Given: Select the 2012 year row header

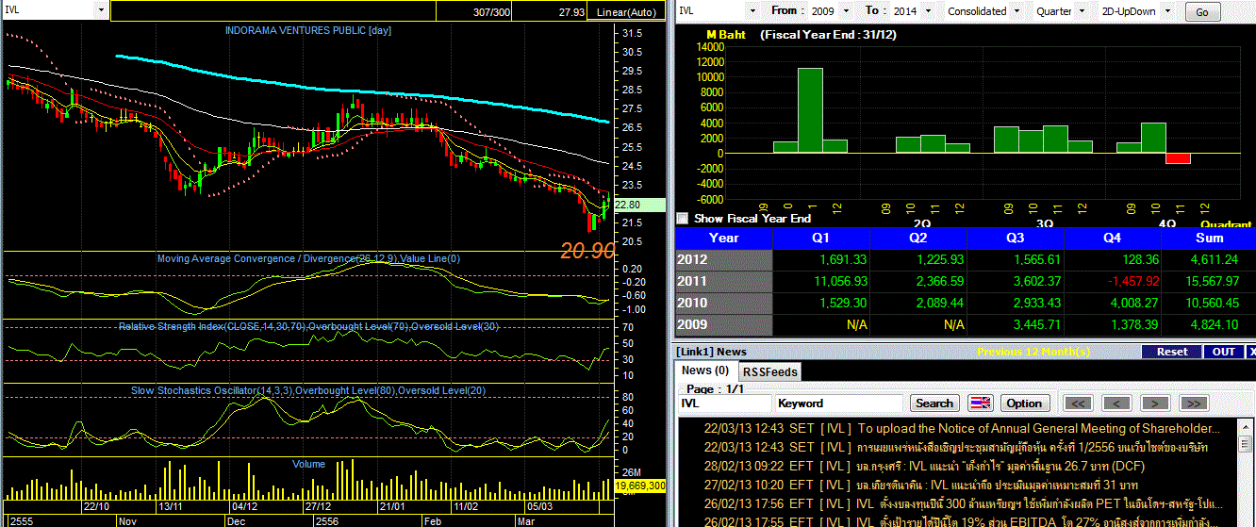Looking at the screenshot, I should 724,259.
